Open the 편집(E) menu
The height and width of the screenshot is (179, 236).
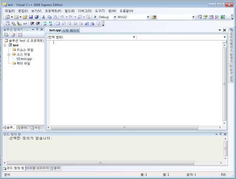click(x=23, y=11)
